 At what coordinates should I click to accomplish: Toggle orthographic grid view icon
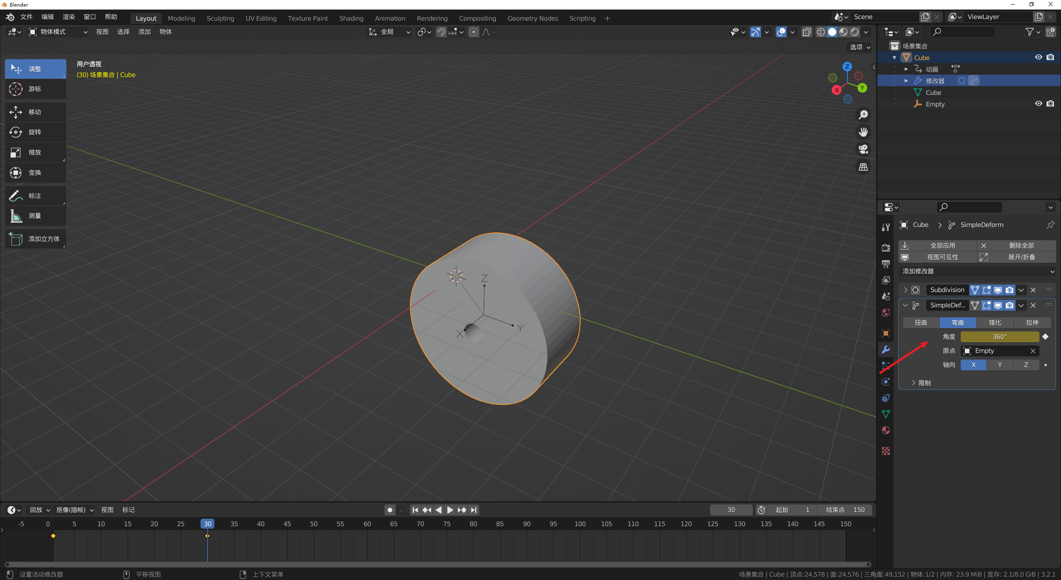pos(863,167)
